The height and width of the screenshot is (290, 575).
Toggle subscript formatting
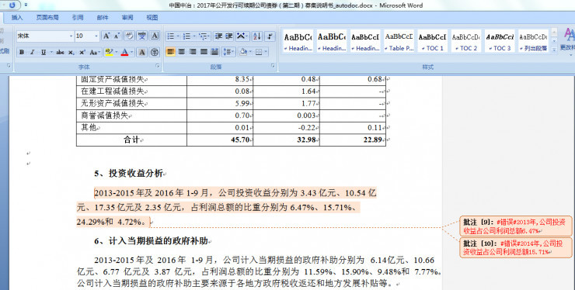point(71,53)
